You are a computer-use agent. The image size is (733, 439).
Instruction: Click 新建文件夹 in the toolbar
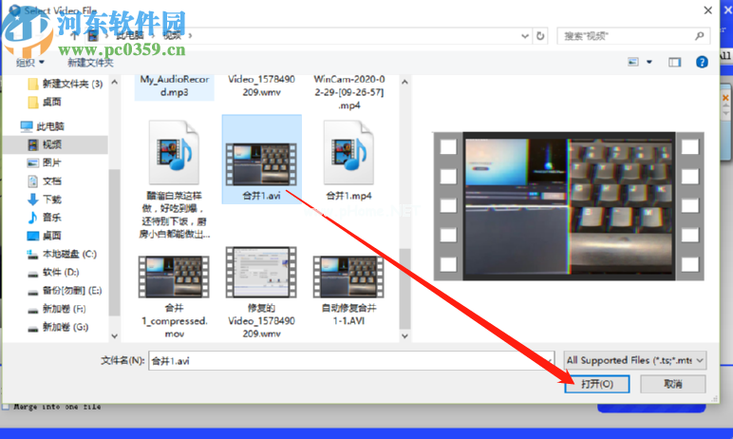click(90, 63)
